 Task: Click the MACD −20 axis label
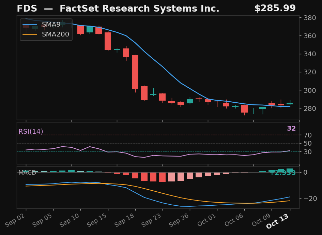coord(310,199)
